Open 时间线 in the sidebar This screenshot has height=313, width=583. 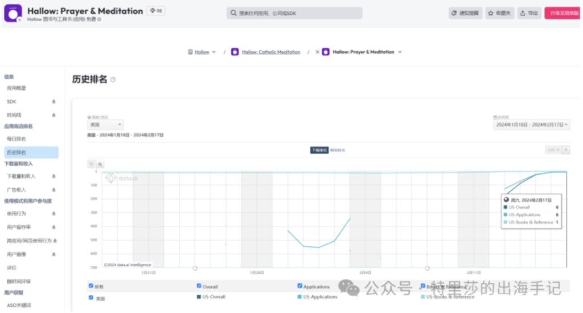(14, 115)
